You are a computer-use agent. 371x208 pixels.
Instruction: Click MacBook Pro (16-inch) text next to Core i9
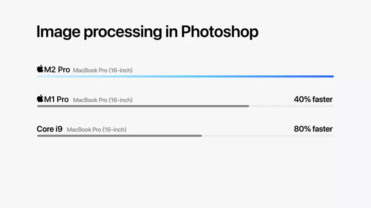tap(96, 130)
